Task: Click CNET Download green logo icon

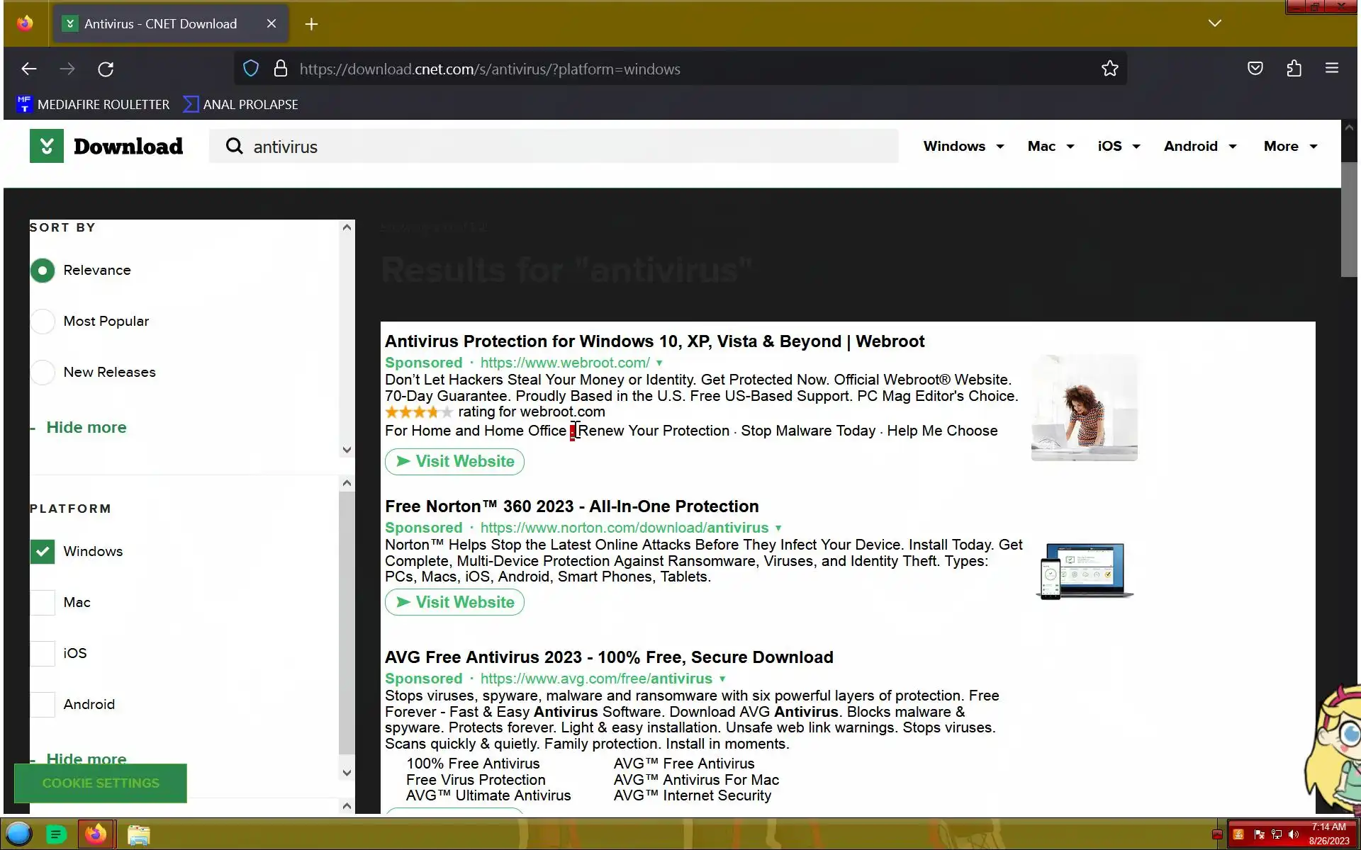Action: coord(47,146)
